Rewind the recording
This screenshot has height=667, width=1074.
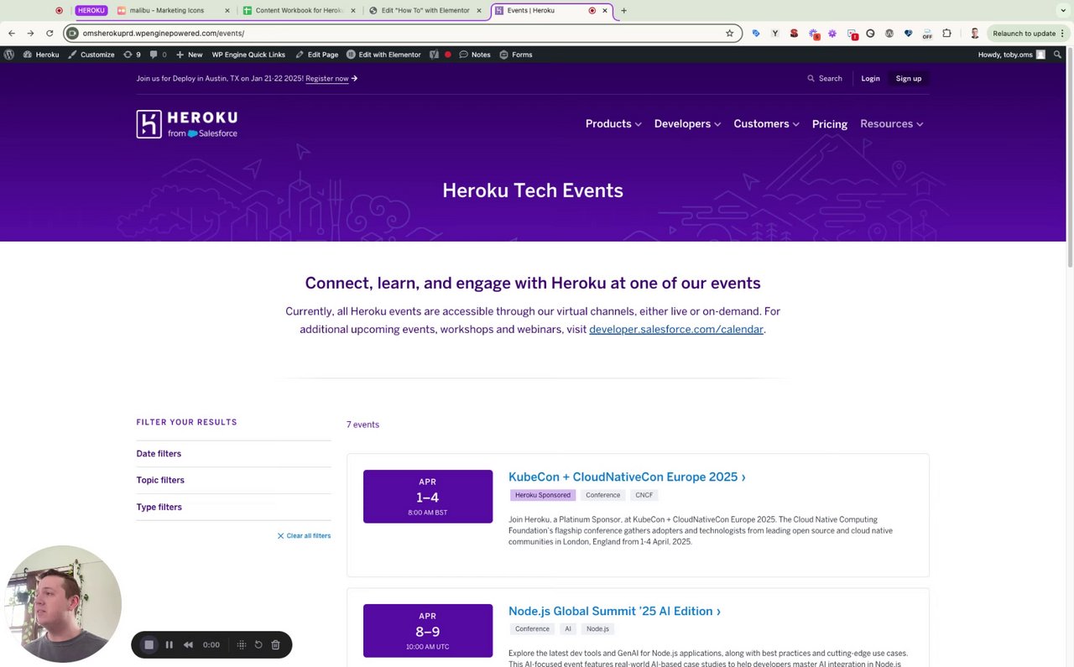pyautogui.click(x=188, y=644)
